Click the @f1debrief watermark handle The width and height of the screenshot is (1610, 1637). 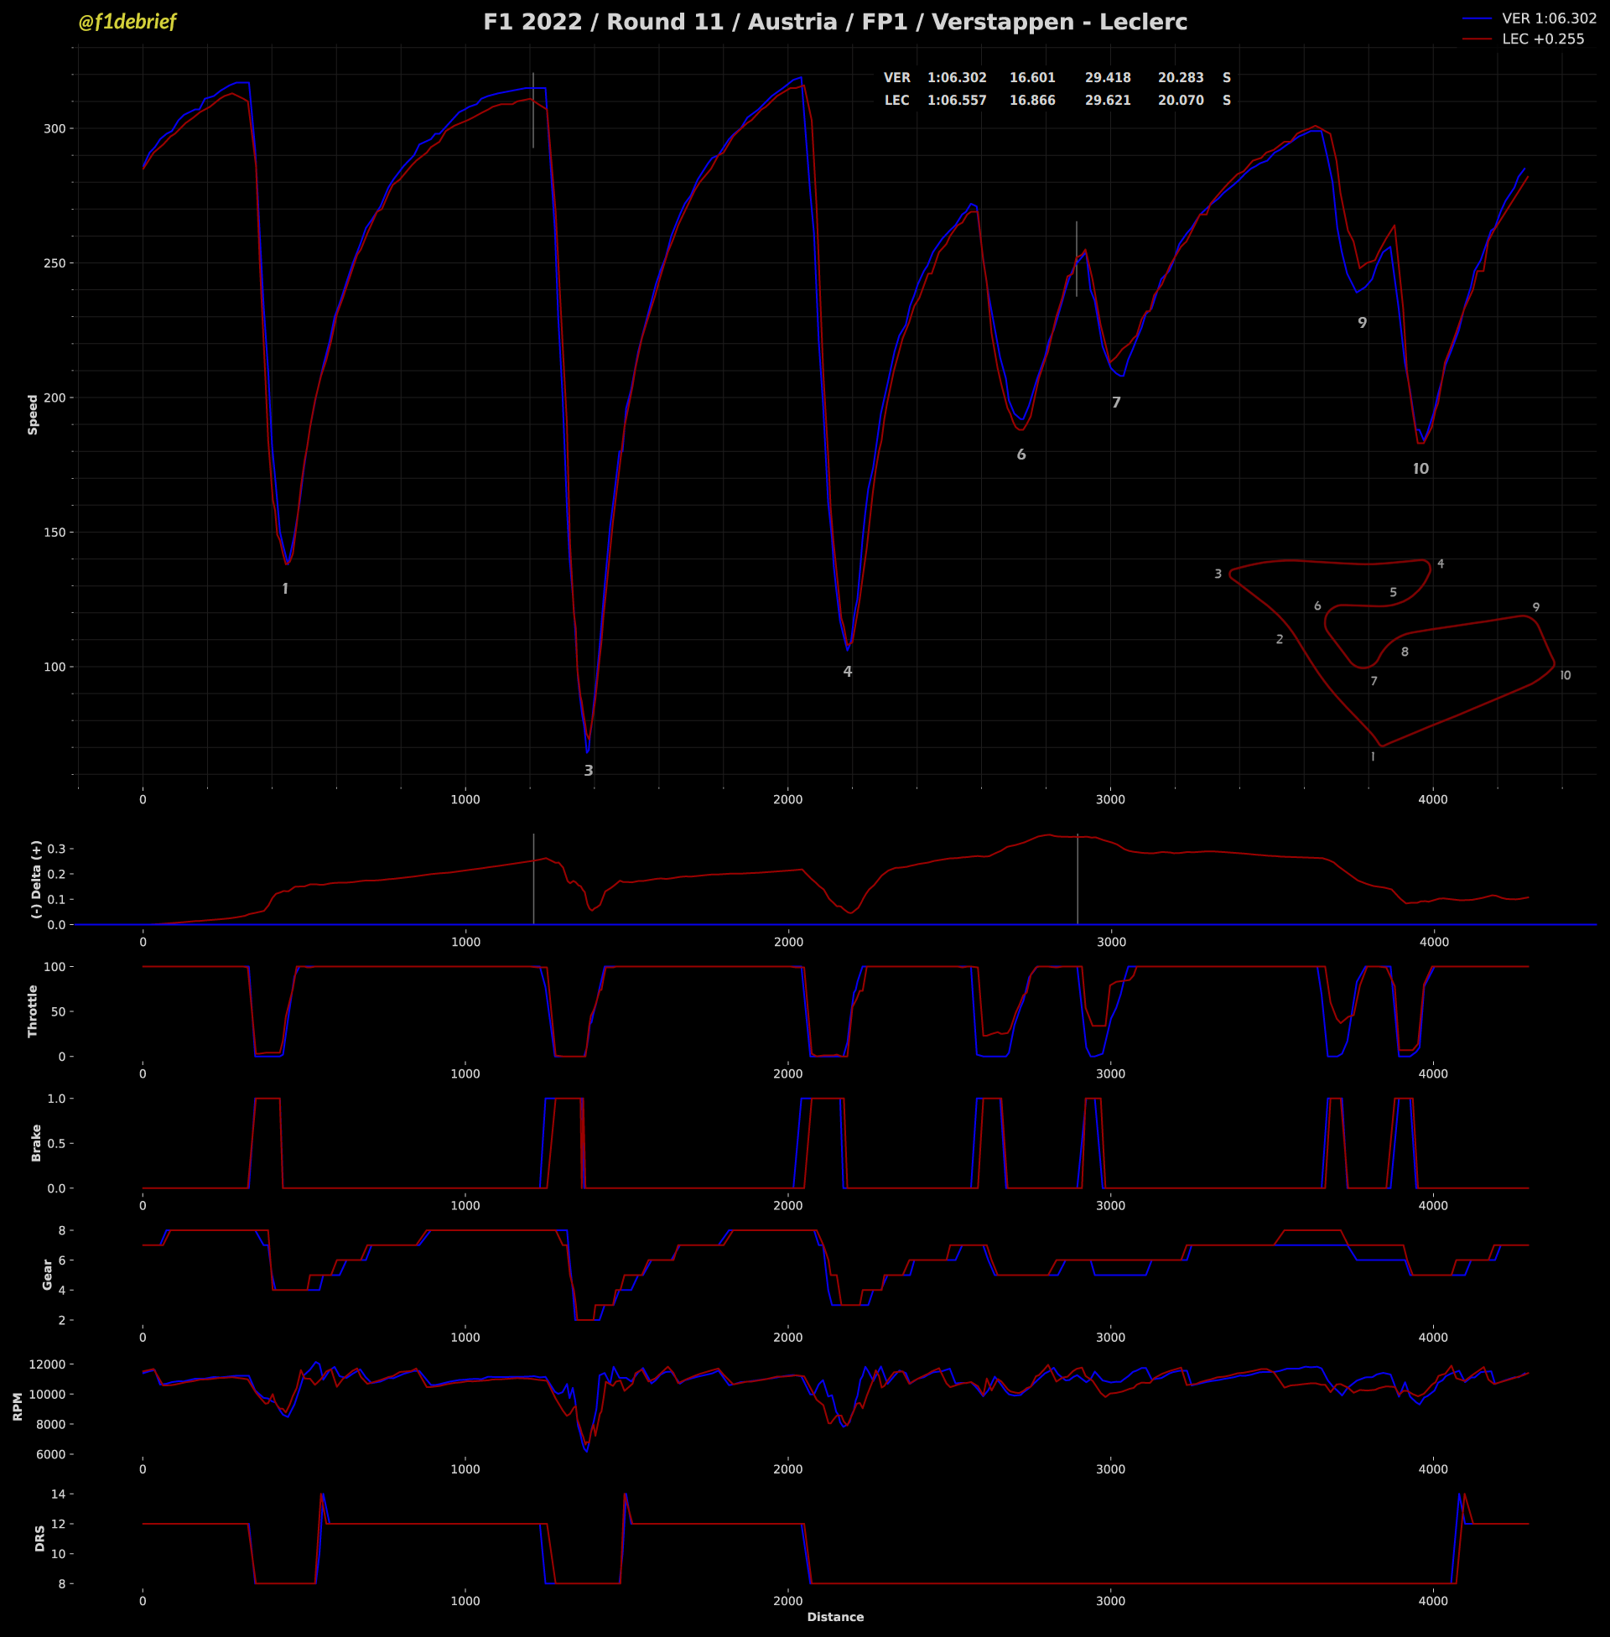[127, 23]
